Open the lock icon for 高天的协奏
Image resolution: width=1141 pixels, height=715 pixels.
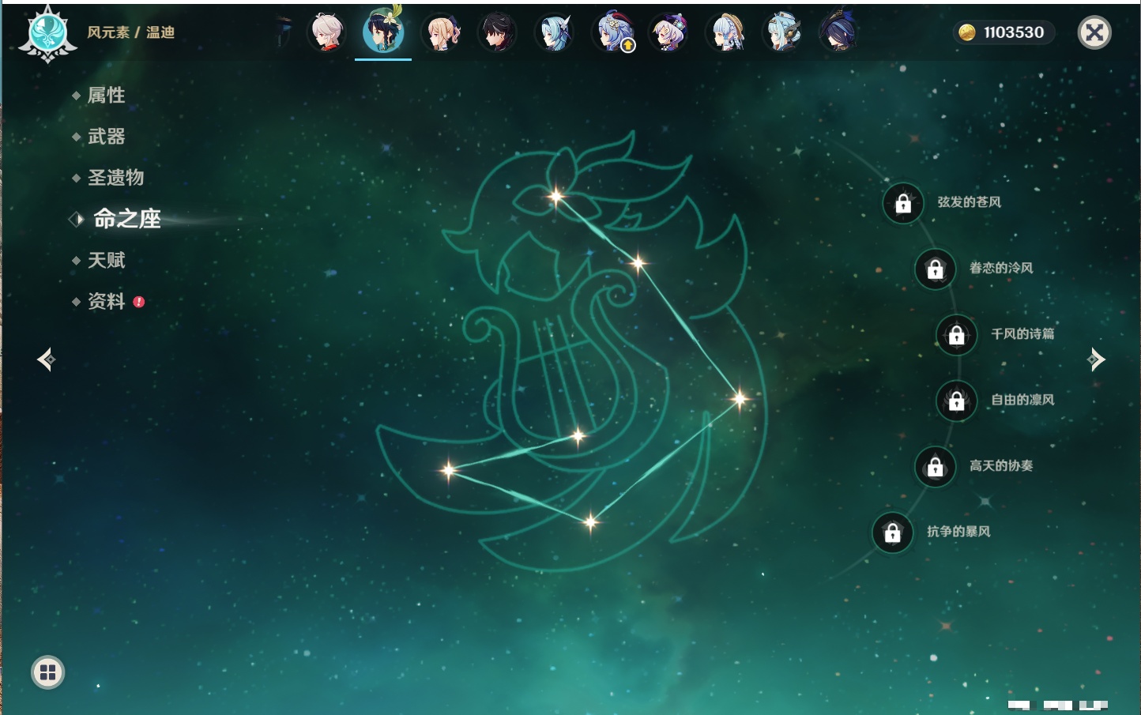[x=935, y=467]
